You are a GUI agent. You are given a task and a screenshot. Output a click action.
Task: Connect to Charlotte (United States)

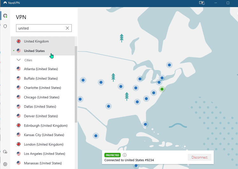tap(43, 88)
